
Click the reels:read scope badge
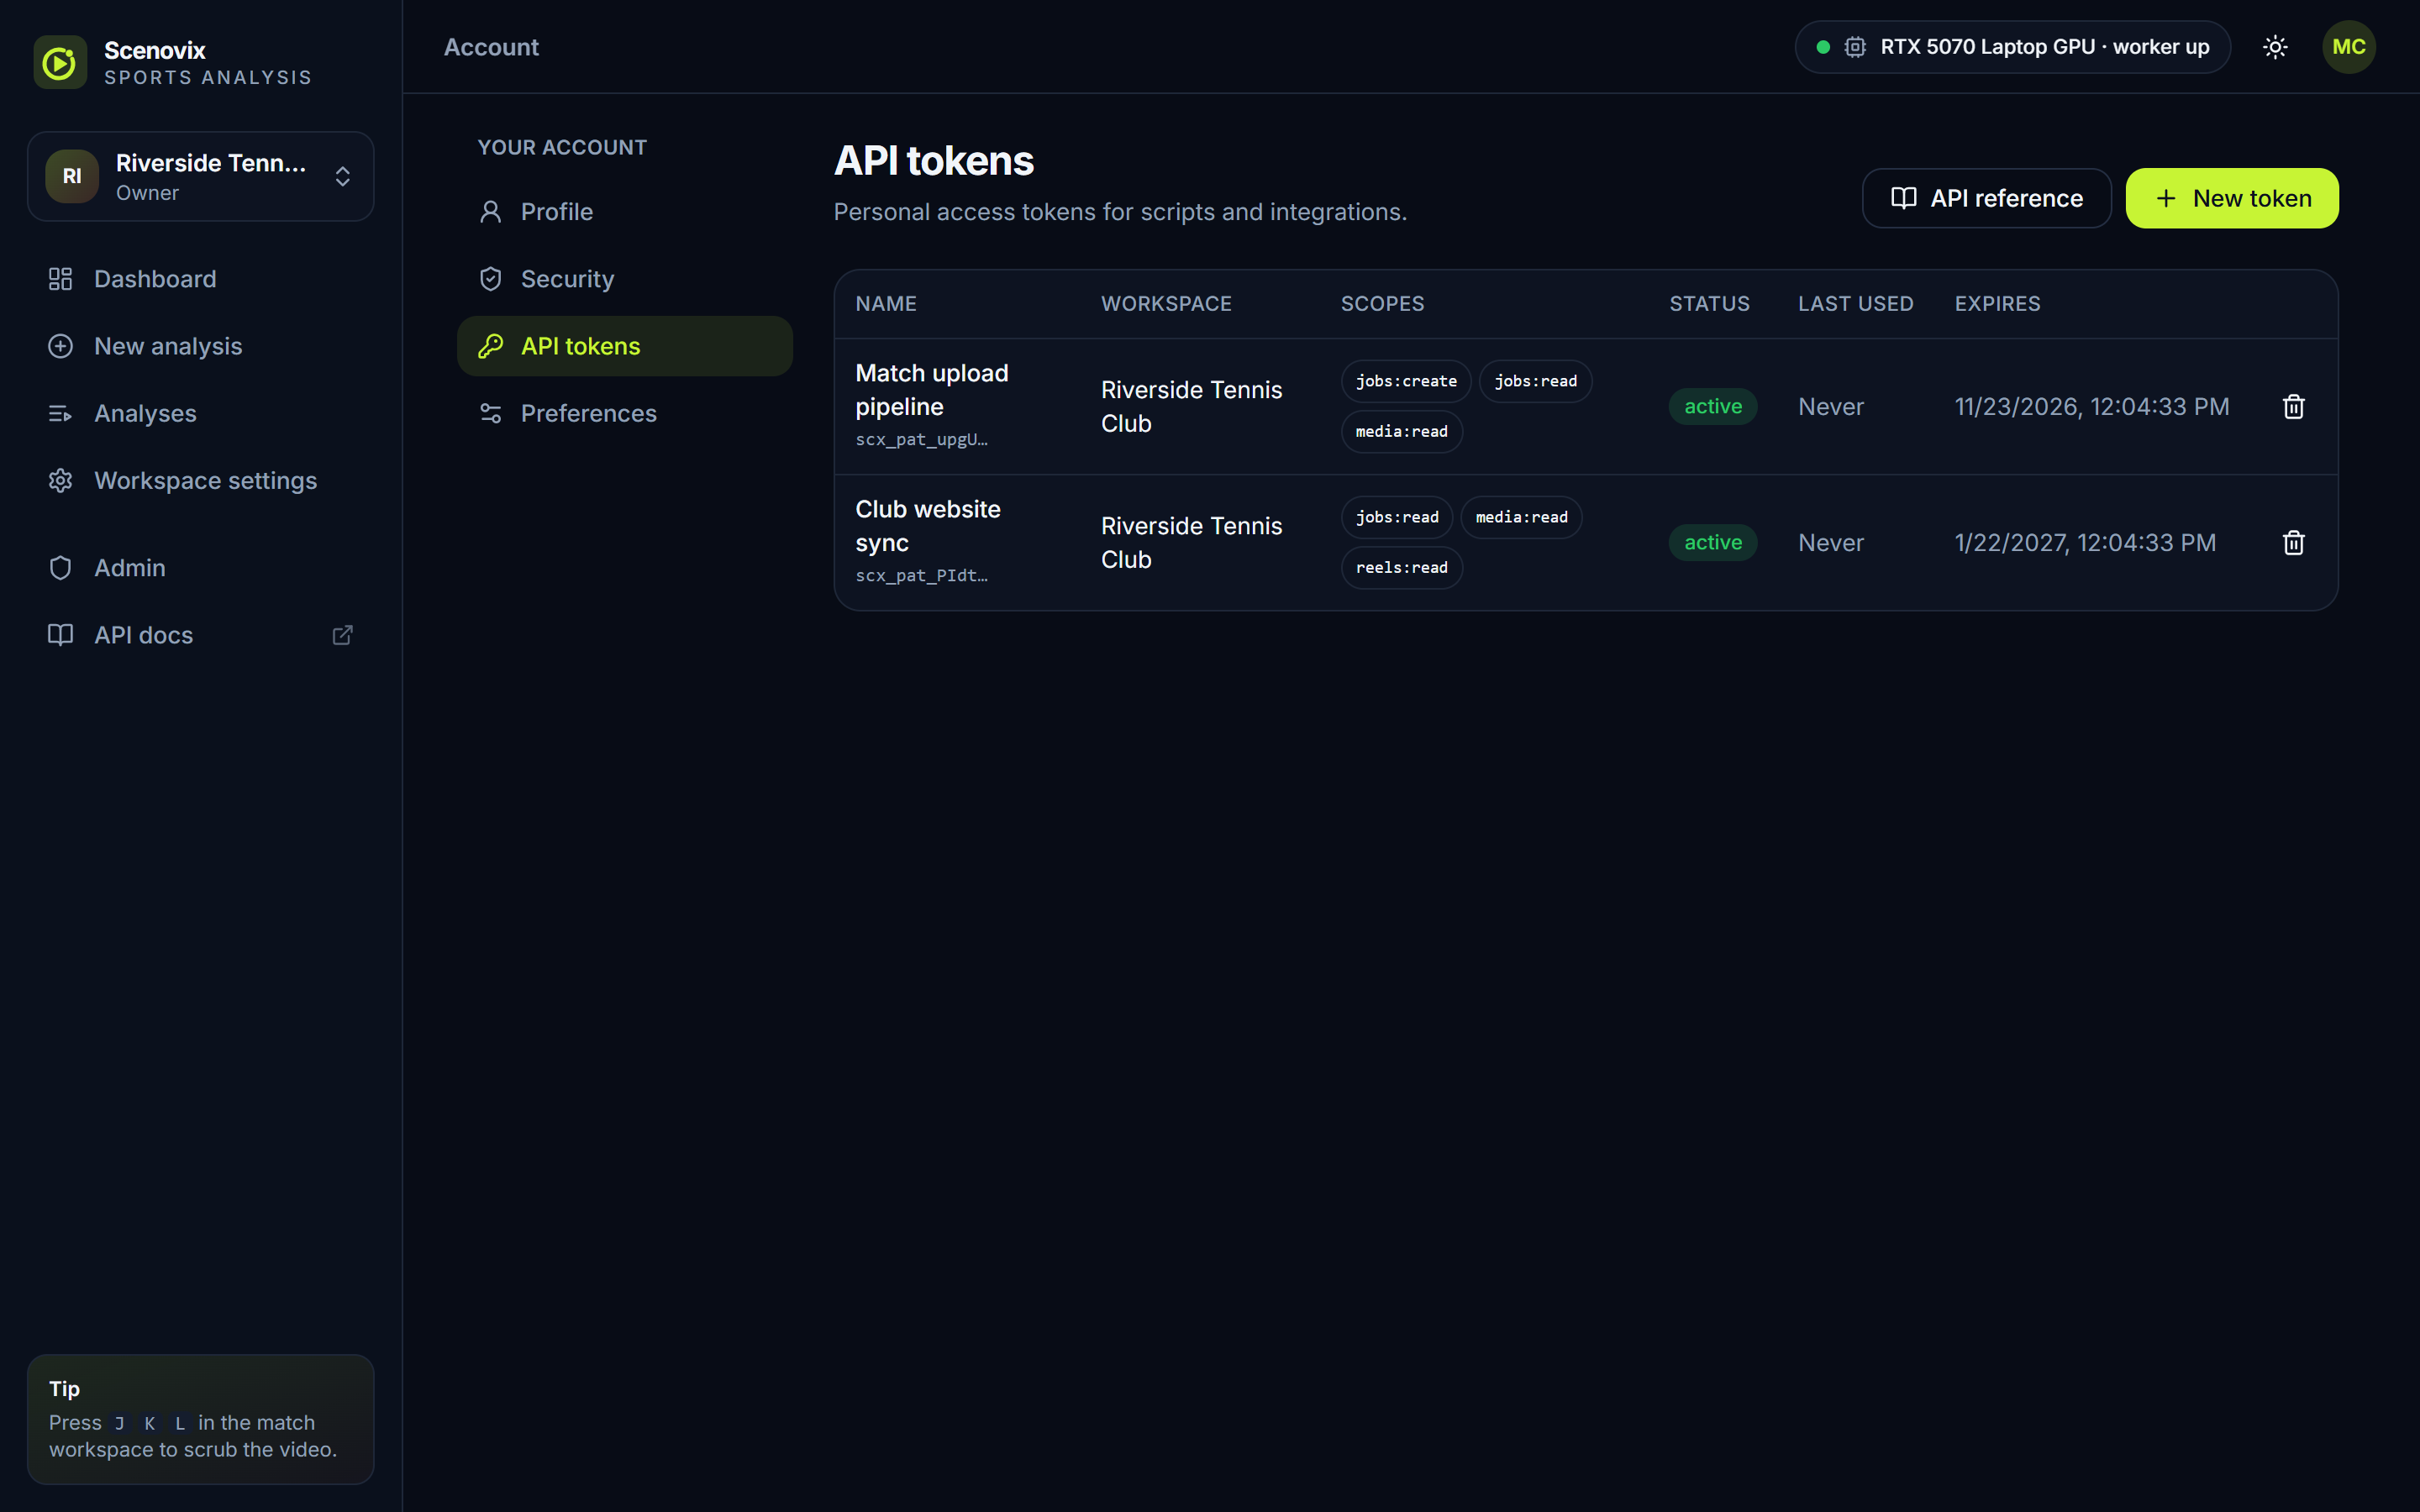click(x=1401, y=567)
